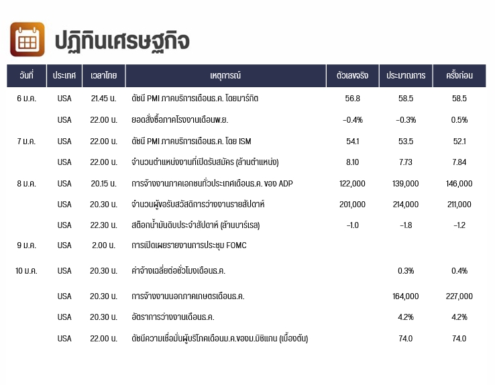Click the forecast value -1.8

click(x=406, y=225)
